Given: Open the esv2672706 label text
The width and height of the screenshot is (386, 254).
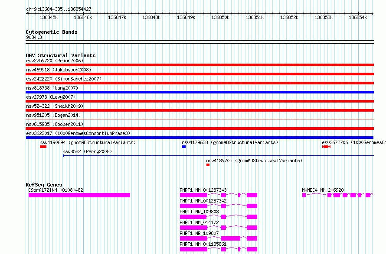Looking at the screenshot, I should click(x=354, y=142).
